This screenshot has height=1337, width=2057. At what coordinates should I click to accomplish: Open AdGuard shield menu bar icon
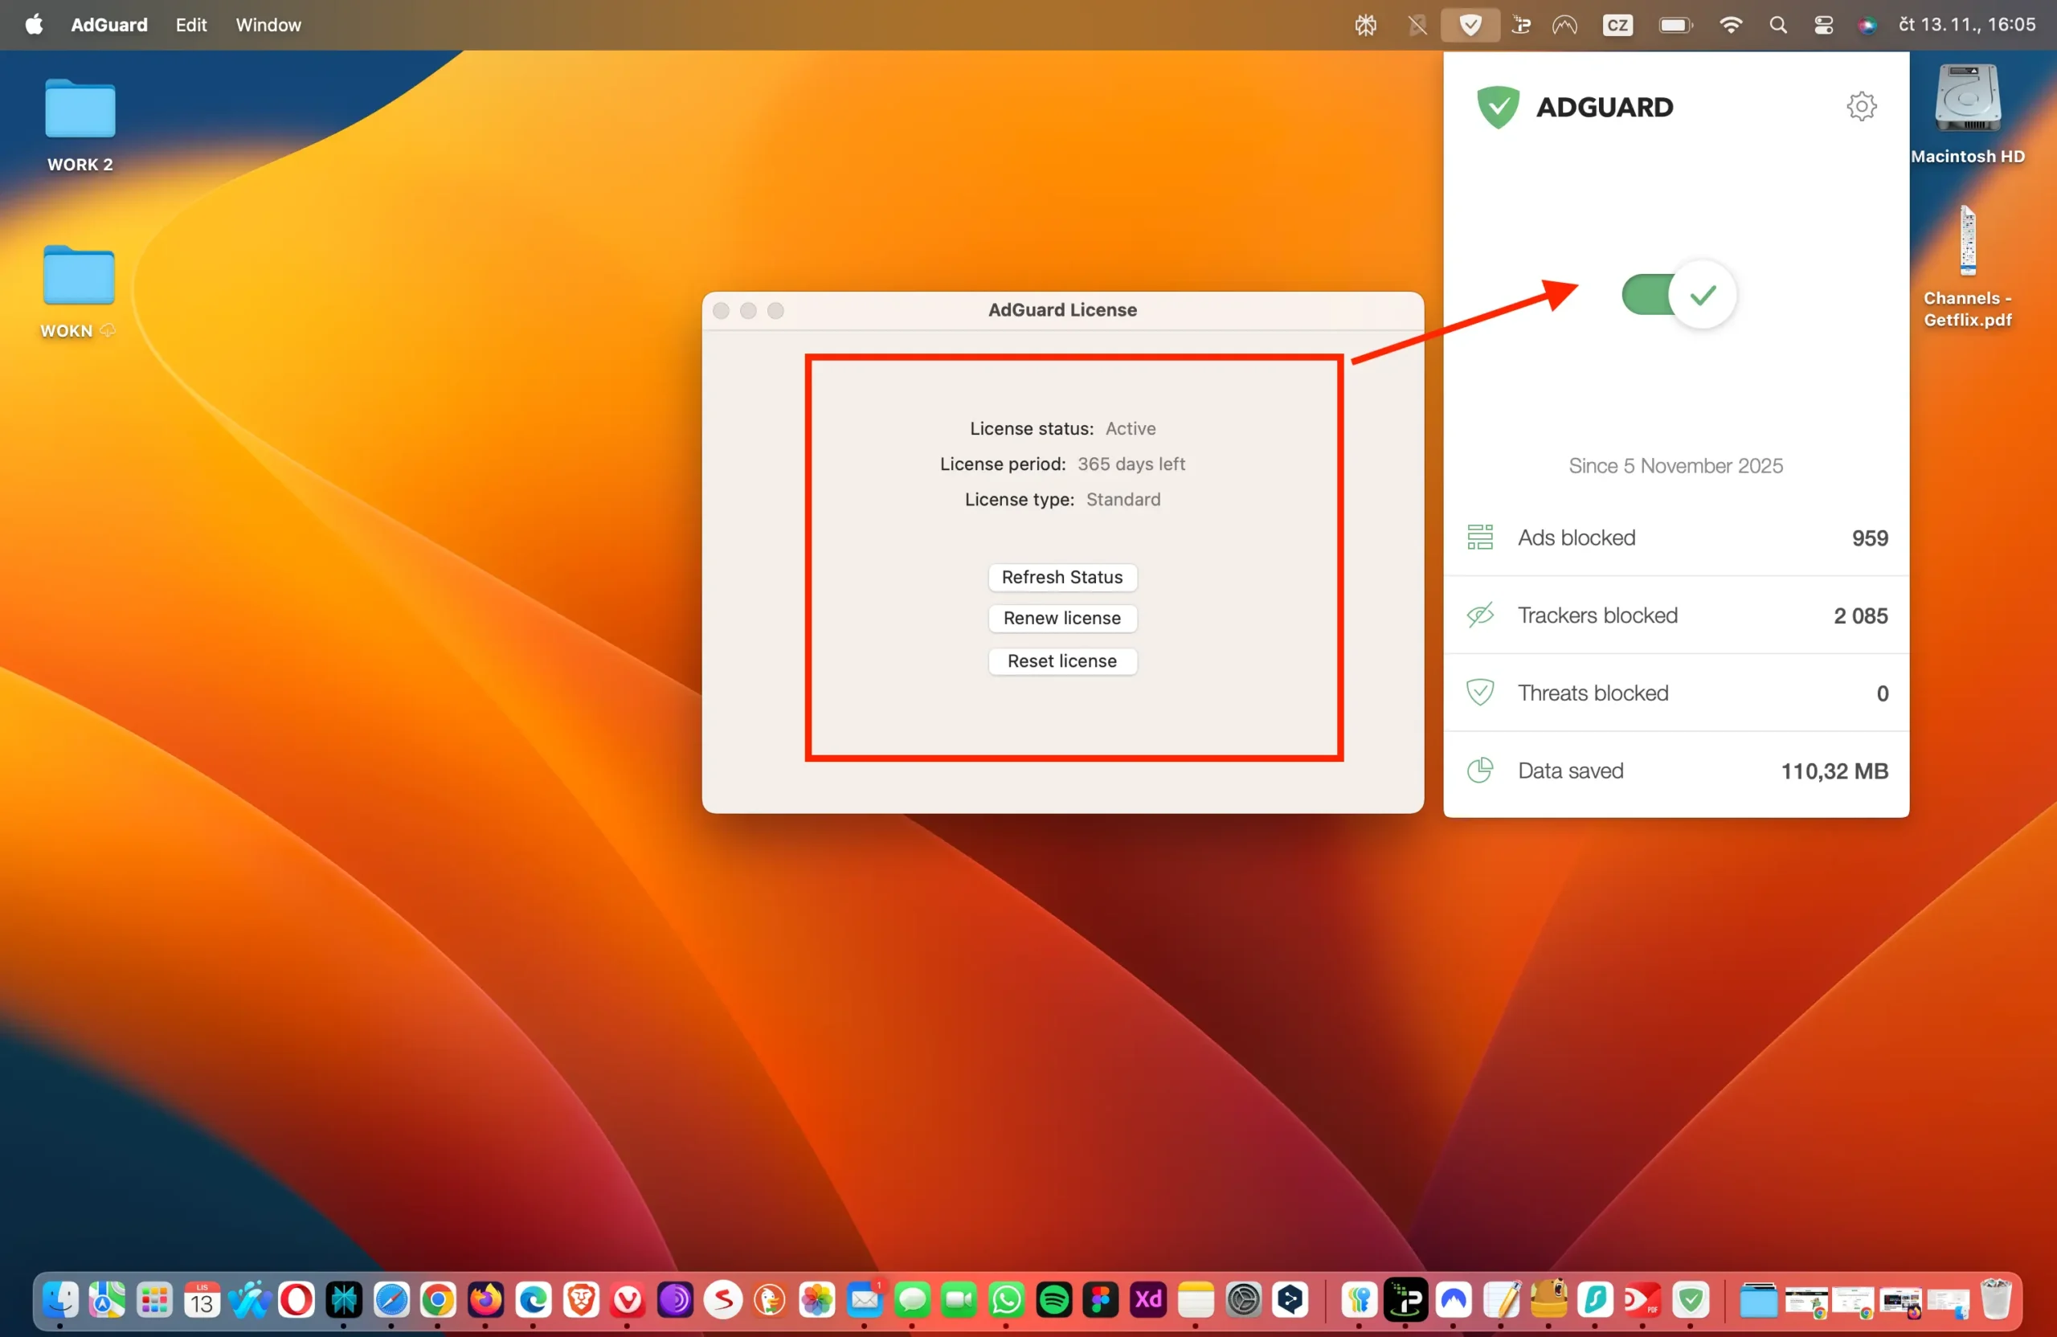1470,25
